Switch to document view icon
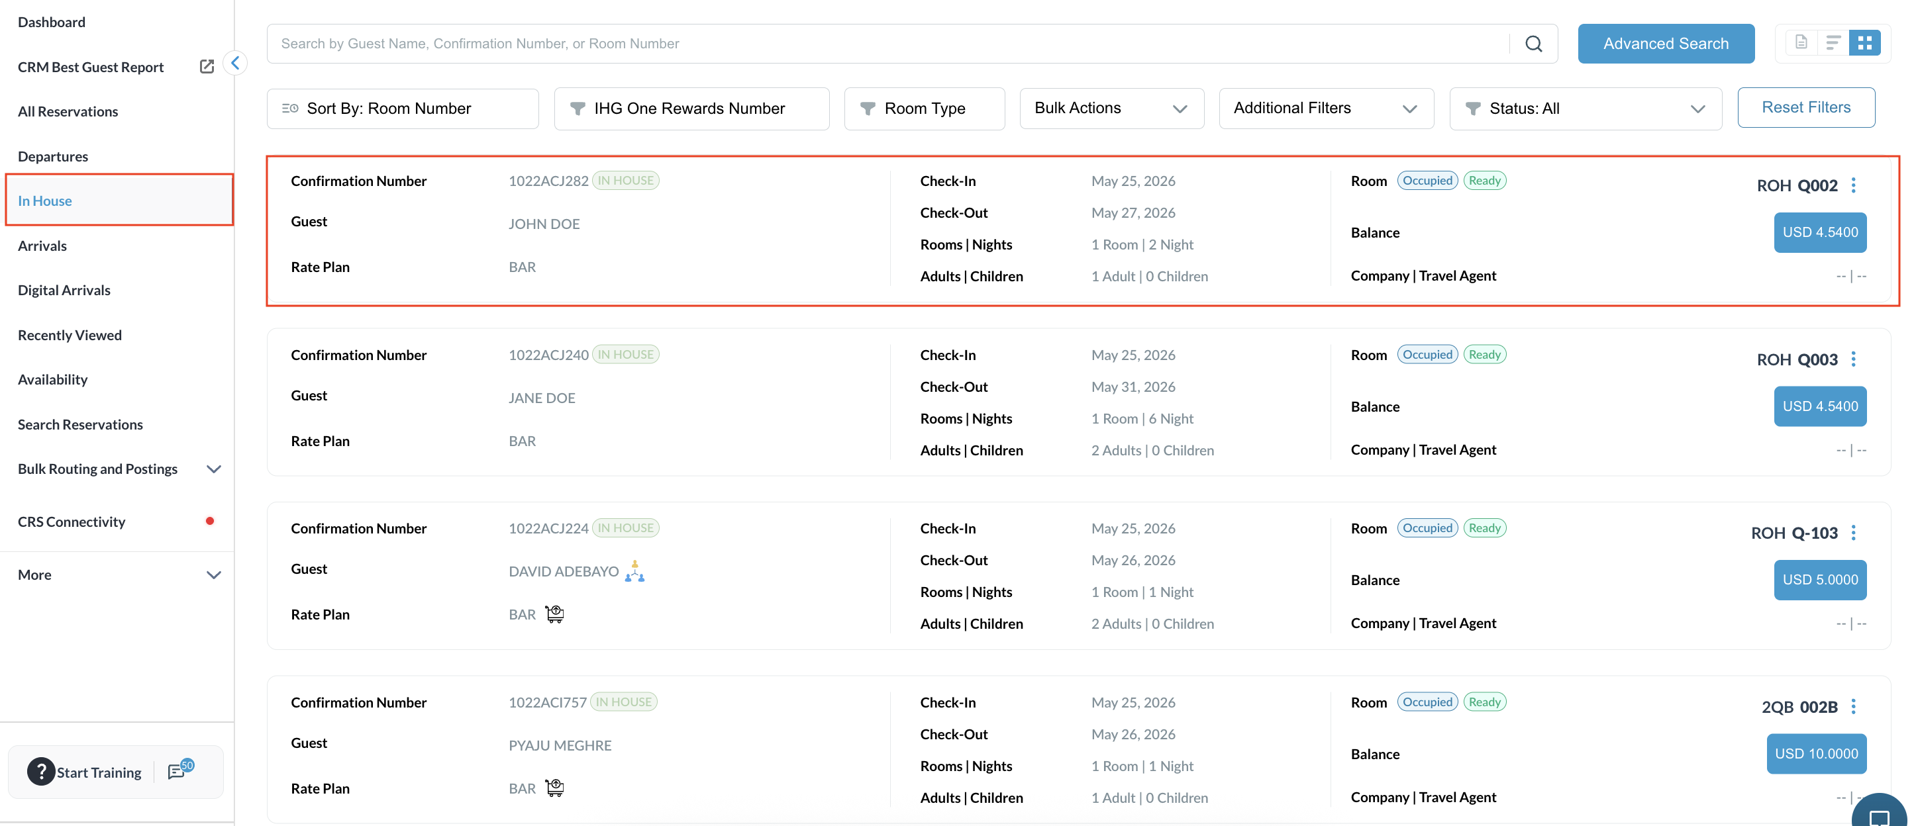 coord(1801,43)
